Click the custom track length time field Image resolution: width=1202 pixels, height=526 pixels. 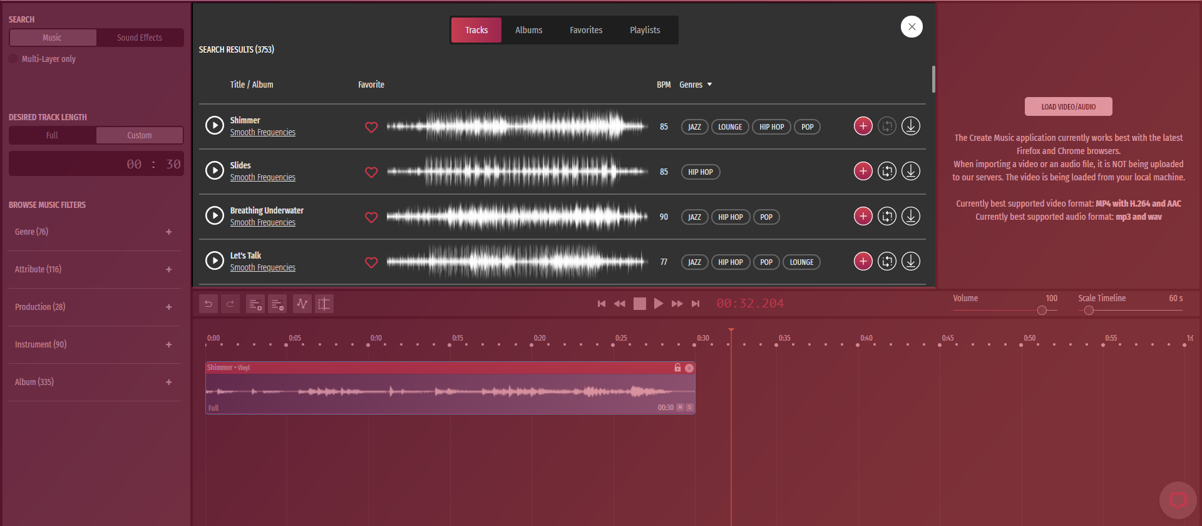click(96, 164)
